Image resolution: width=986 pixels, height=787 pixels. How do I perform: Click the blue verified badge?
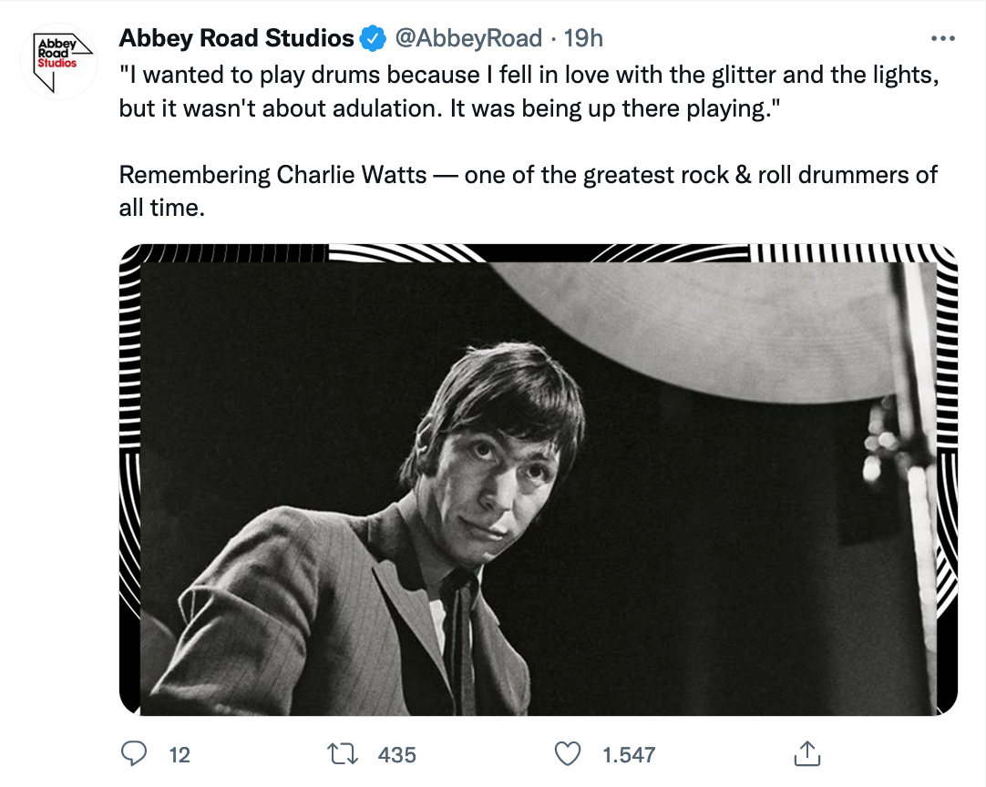point(373,39)
